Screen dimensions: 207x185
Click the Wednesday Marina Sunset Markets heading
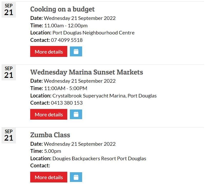(x=86, y=72)
